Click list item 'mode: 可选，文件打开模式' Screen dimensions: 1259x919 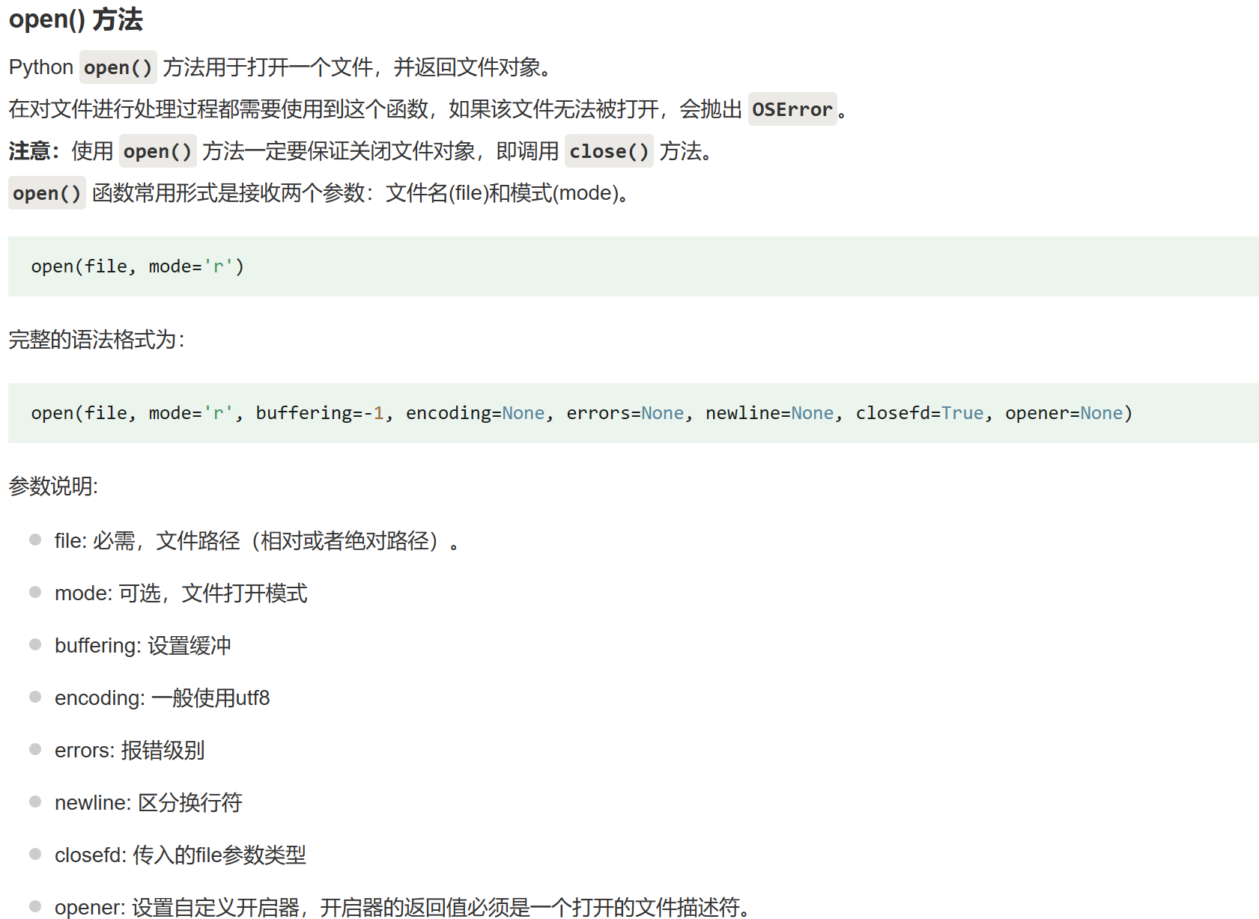[180, 593]
